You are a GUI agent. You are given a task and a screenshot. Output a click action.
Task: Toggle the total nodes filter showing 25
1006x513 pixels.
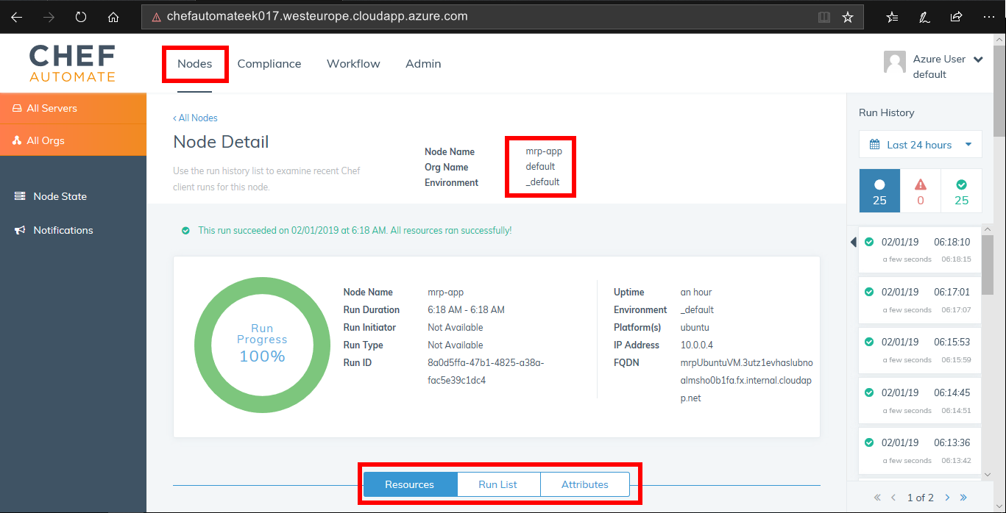879,190
